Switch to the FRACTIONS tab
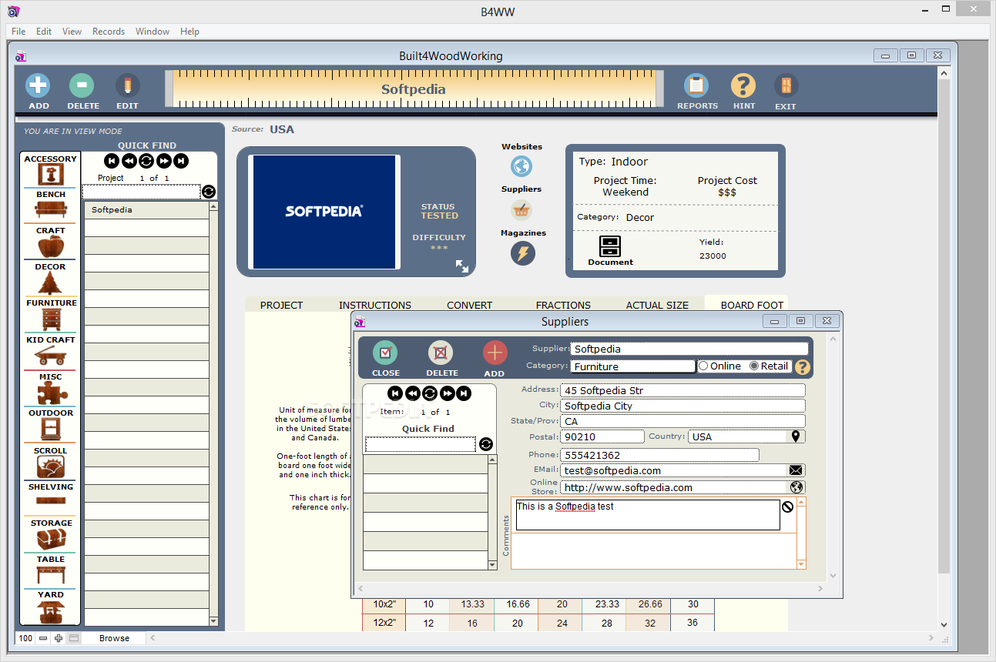Image resolution: width=996 pixels, height=662 pixels. pyautogui.click(x=563, y=305)
